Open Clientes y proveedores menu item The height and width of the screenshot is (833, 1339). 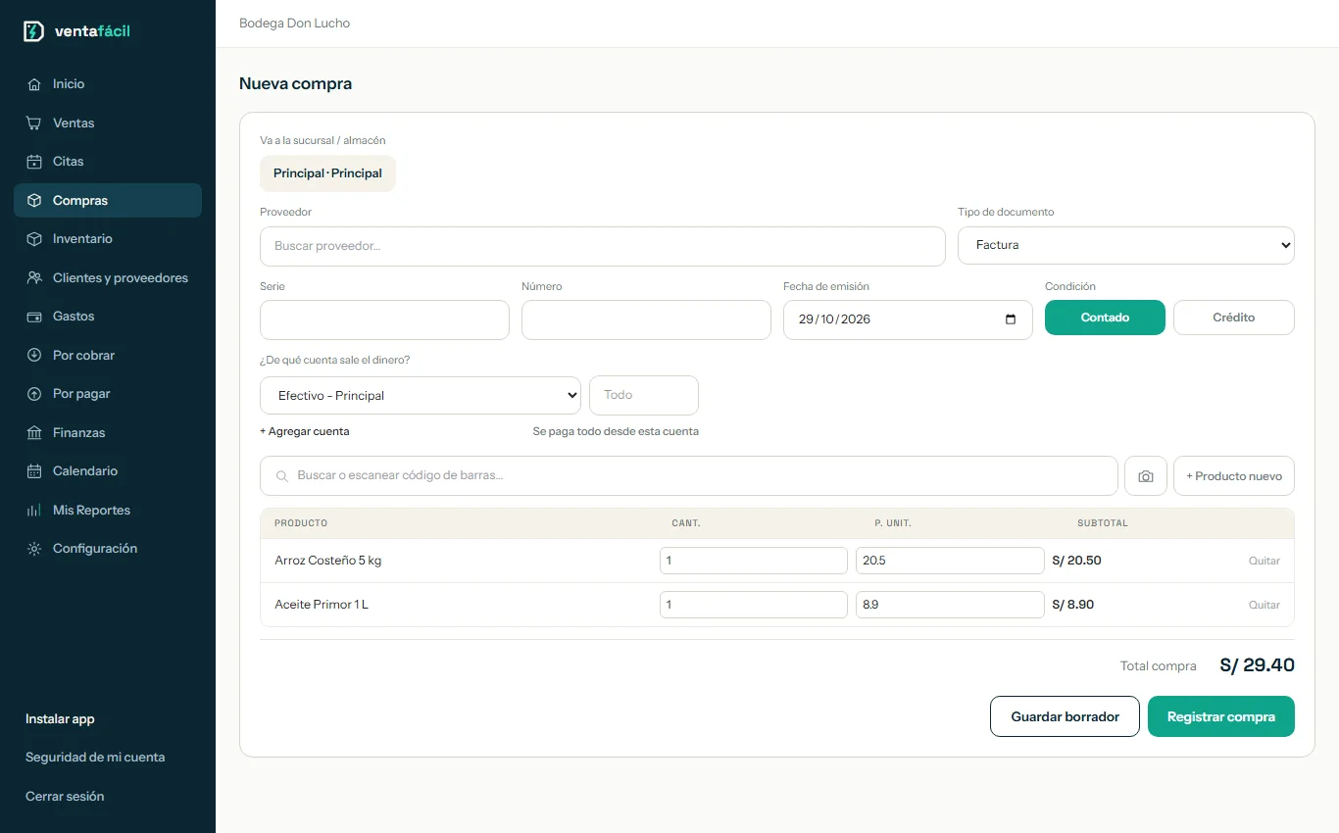tap(108, 278)
